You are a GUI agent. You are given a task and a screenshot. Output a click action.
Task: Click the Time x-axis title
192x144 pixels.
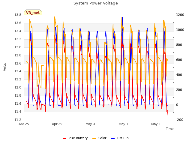pos(170,129)
